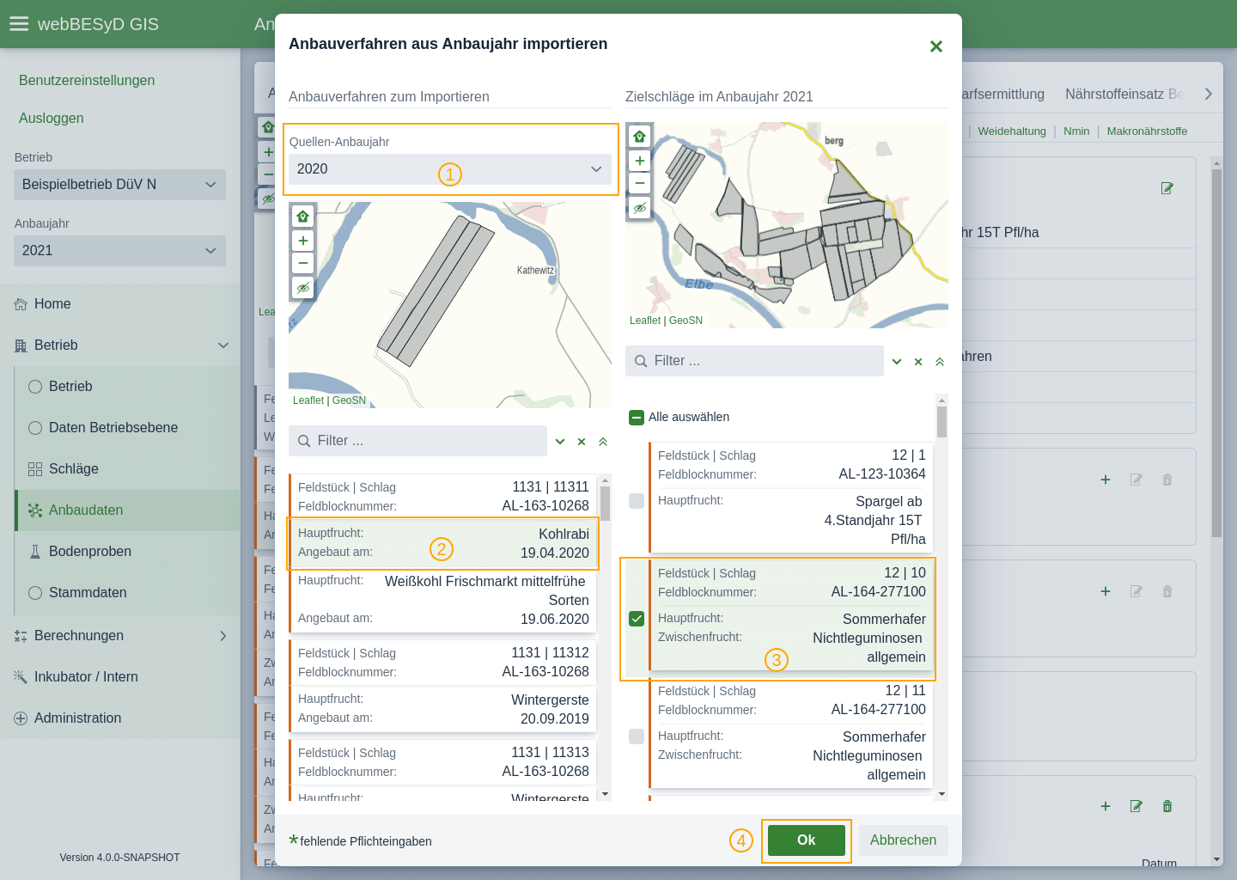
Task: Open Administration in the sidebar
Action: coord(120,718)
